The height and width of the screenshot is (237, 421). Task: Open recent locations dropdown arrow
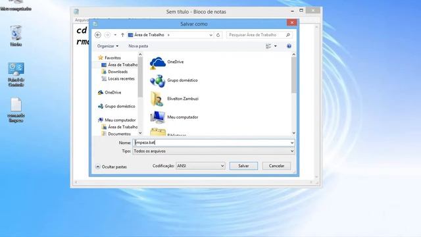[x=115, y=35]
